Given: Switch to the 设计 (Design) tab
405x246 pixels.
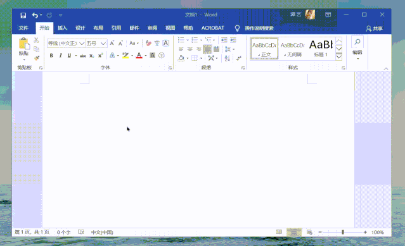Looking at the screenshot, I should 80,28.
